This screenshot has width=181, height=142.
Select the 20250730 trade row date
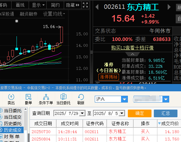coord(41,132)
